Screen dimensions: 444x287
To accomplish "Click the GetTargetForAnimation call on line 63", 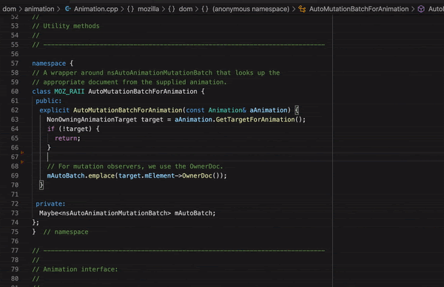I will [255, 119].
